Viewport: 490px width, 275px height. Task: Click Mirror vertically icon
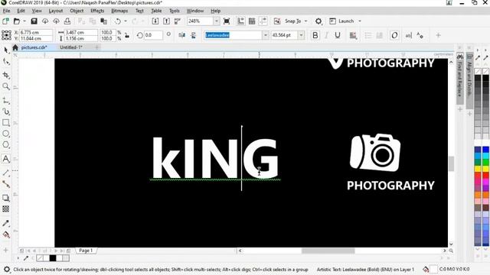pos(194,35)
